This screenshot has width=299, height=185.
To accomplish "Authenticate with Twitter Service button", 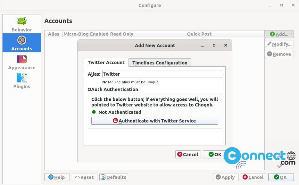I will tap(155, 121).
